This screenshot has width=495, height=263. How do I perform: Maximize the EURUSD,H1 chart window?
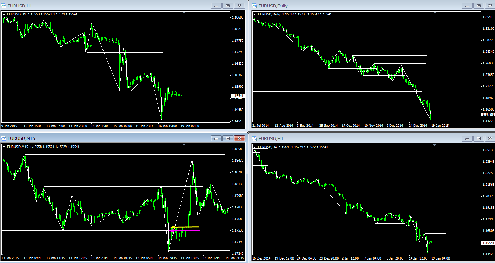[x=228, y=6]
